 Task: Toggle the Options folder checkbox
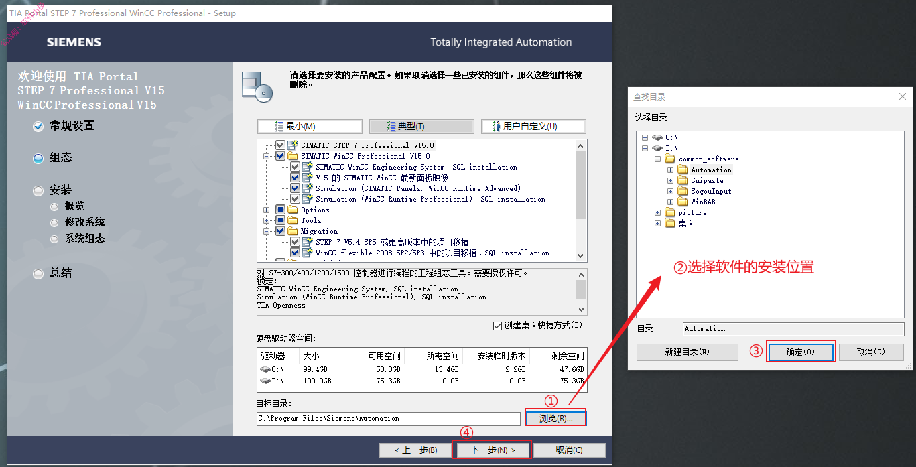pos(280,210)
